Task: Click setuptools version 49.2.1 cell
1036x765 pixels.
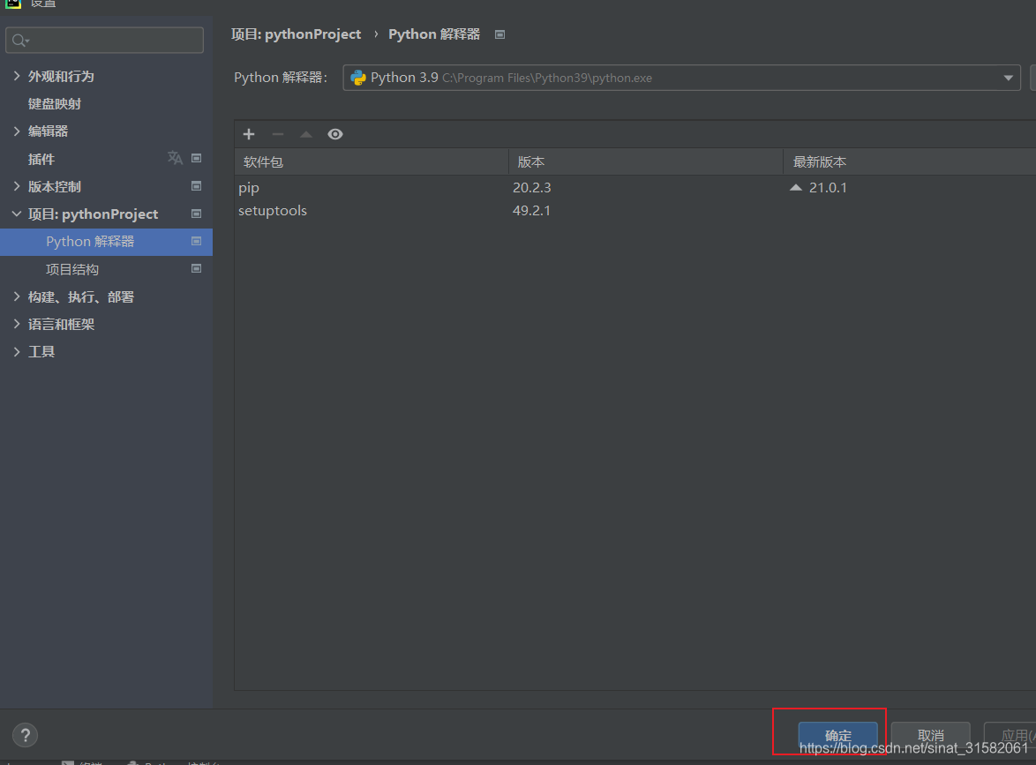Action: 531,211
